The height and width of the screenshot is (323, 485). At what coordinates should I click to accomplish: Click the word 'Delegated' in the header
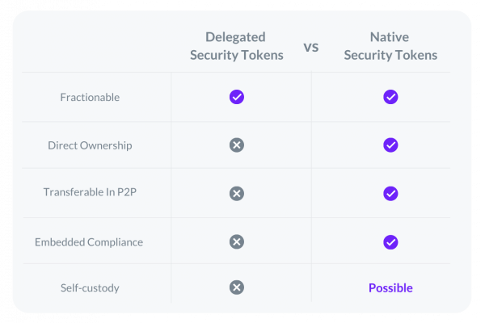[x=235, y=37]
